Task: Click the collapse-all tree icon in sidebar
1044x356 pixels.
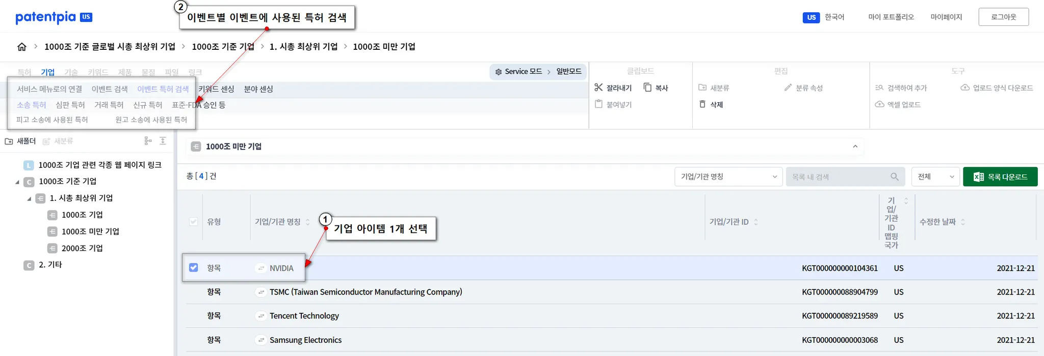Action: (x=163, y=141)
